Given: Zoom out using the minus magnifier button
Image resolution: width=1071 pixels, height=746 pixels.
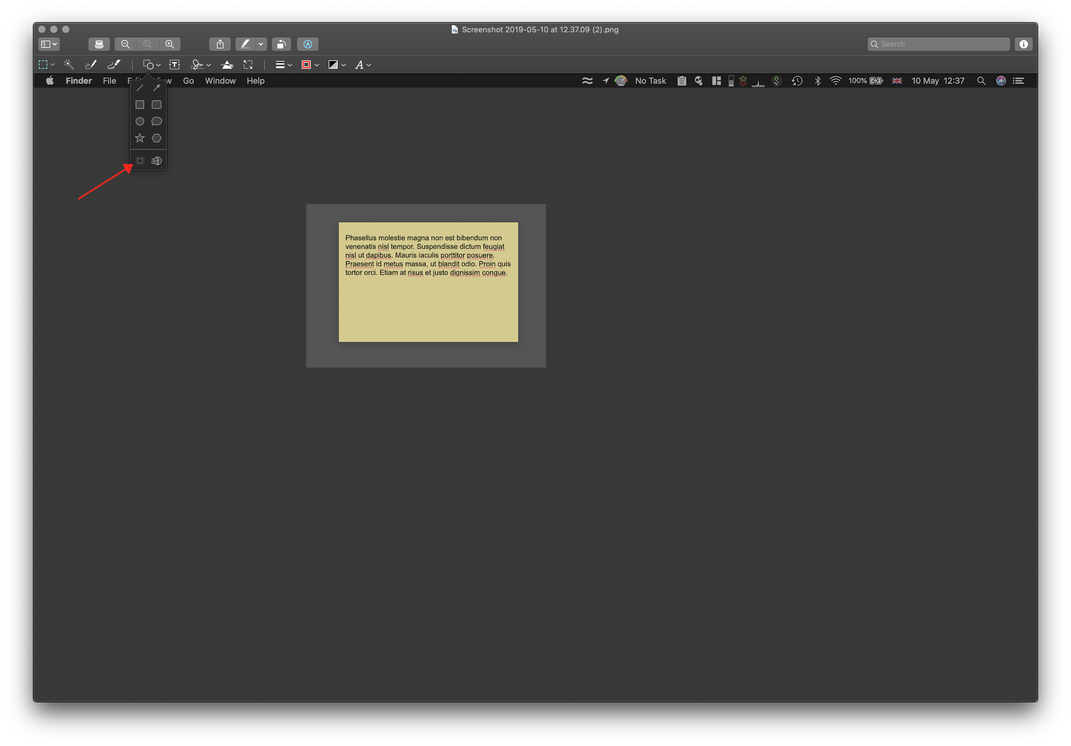Looking at the screenshot, I should click(126, 44).
